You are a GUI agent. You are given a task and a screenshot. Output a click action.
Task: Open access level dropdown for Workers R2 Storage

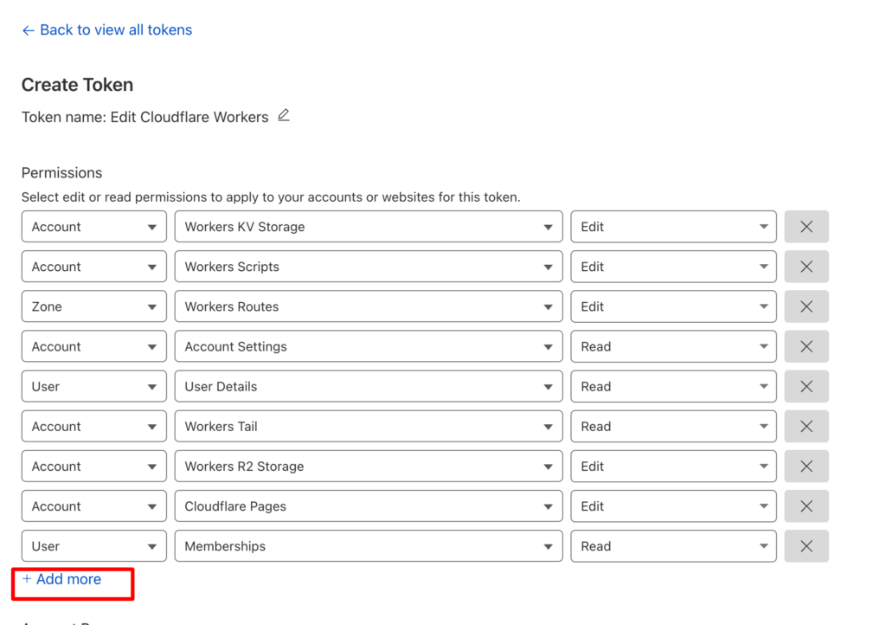coord(673,467)
